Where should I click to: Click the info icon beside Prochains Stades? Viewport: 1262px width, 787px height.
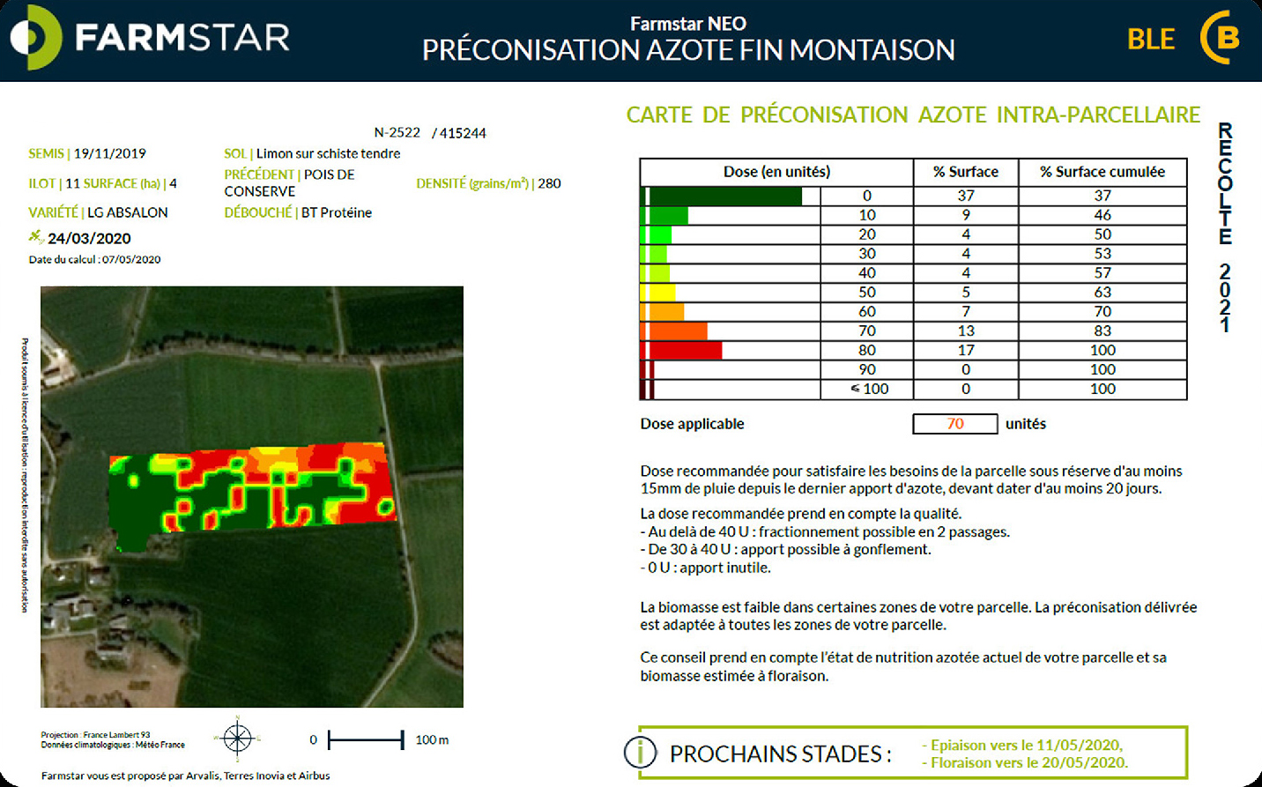click(640, 753)
